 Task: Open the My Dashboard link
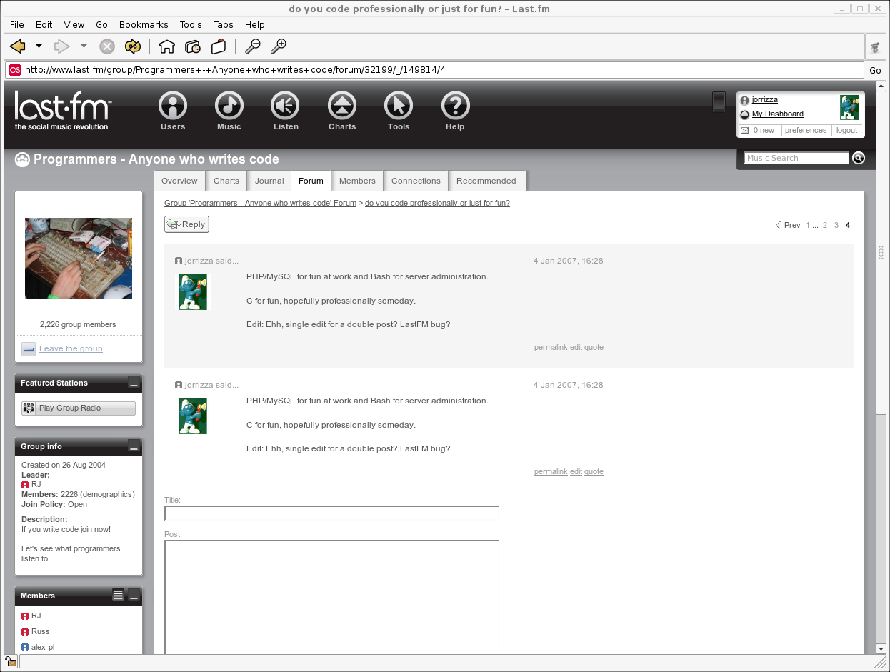(777, 114)
